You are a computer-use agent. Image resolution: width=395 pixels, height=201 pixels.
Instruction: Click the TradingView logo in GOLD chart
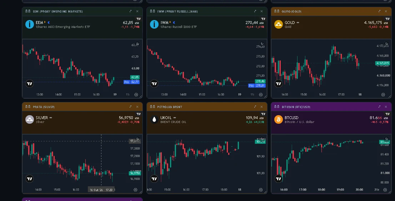[x=278, y=83]
